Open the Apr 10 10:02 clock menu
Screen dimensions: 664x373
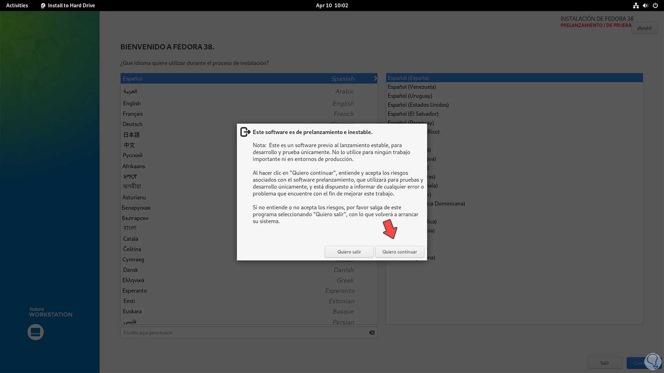point(332,5)
